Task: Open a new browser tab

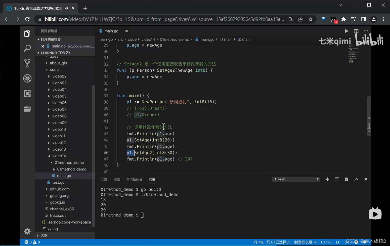Action: pos(85,8)
